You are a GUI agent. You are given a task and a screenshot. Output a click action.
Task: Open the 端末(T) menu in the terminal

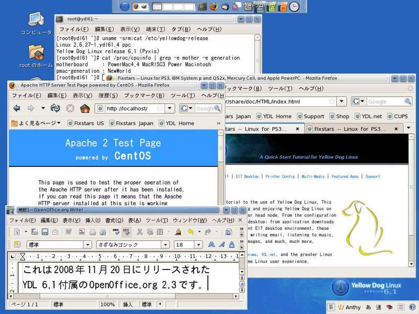pos(156,29)
